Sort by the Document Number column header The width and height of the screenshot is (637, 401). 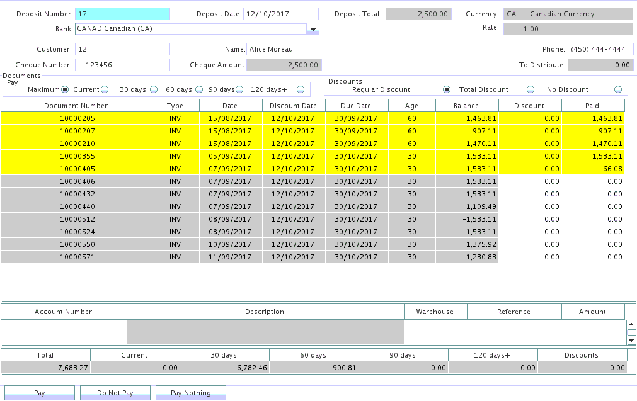[76, 106]
